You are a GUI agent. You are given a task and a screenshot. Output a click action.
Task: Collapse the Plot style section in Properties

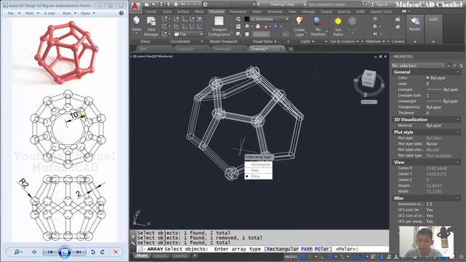(x=458, y=132)
